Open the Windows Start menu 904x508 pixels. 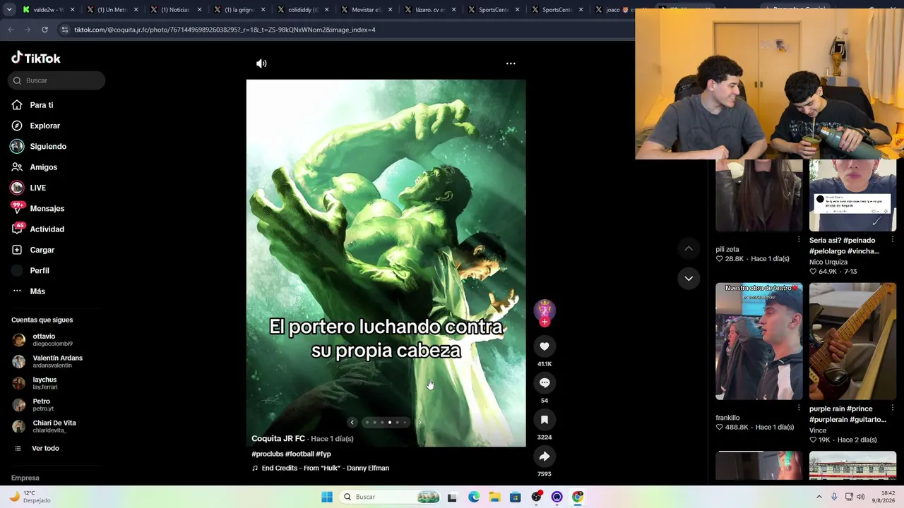pos(326,497)
